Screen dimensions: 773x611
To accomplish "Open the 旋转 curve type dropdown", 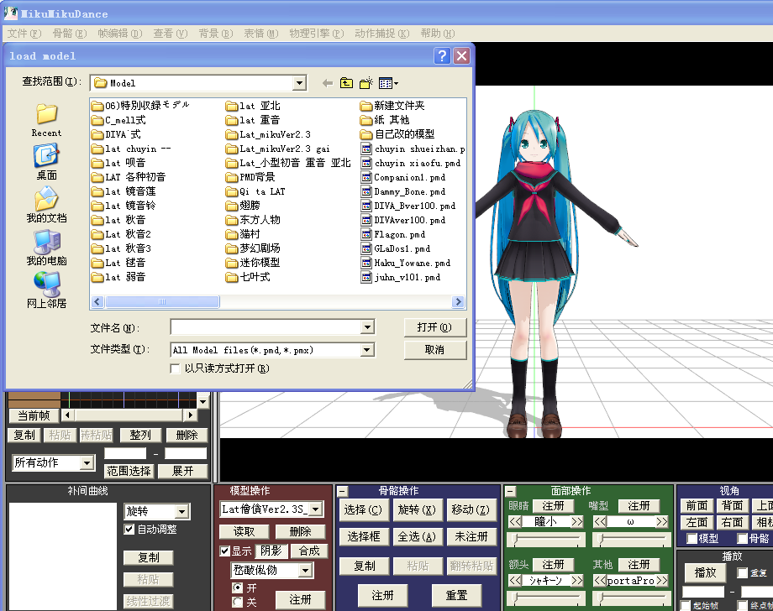I will (x=182, y=512).
